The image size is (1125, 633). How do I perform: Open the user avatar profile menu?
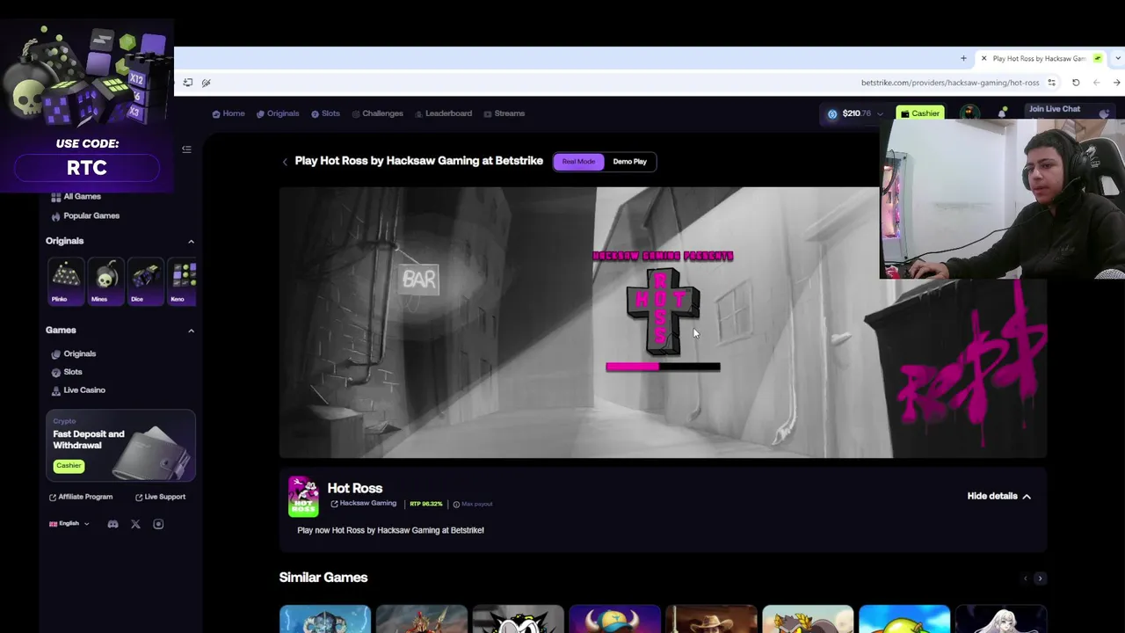click(x=969, y=113)
